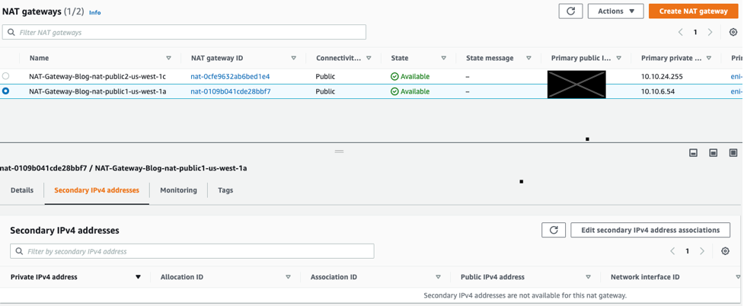The image size is (744, 306).
Task: Click Create NAT gateway button
Action: tap(693, 11)
